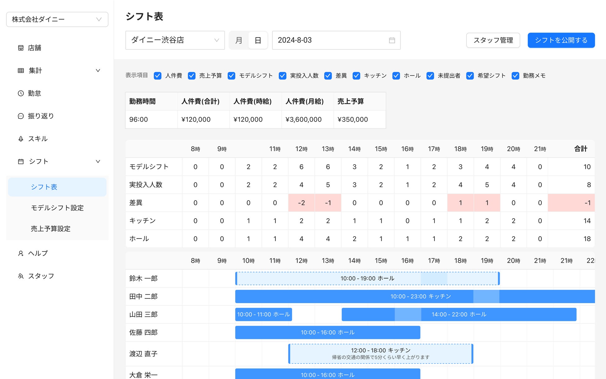Click the skill icon beside スキル
This screenshot has width=606, height=379.
click(21, 139)
